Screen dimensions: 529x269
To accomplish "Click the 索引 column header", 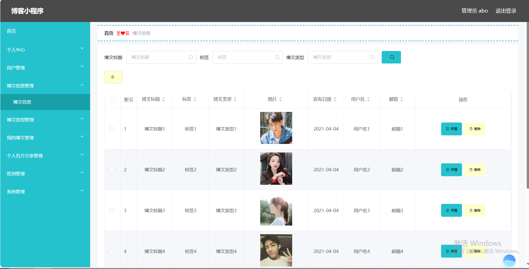I will click(x=128, y=100).
